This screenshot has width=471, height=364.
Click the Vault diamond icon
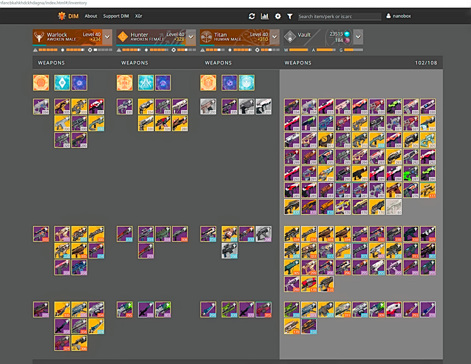pyautogui.click(x=290, y=37)
